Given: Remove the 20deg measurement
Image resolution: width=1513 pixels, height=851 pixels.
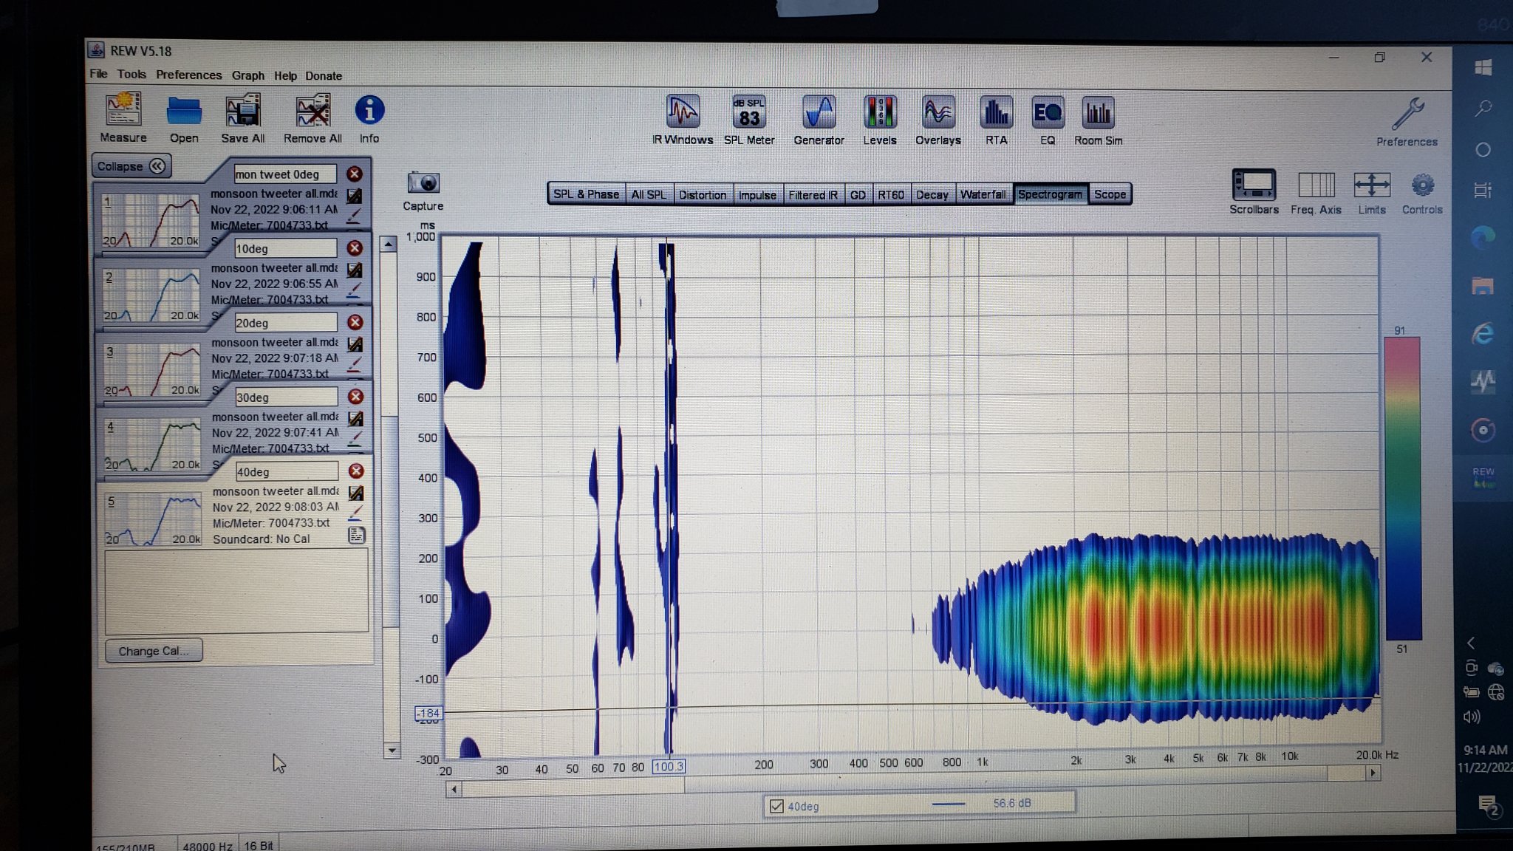Looking at the screenshot, I should pos(355,322).
